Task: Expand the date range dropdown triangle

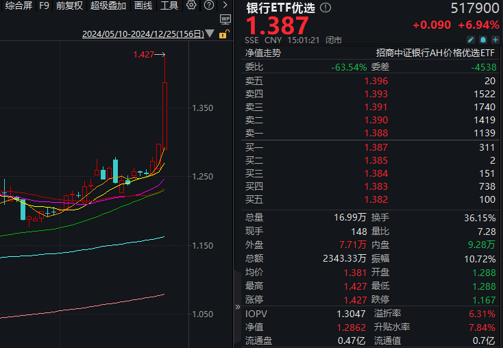Action: [x=210, y=33]
